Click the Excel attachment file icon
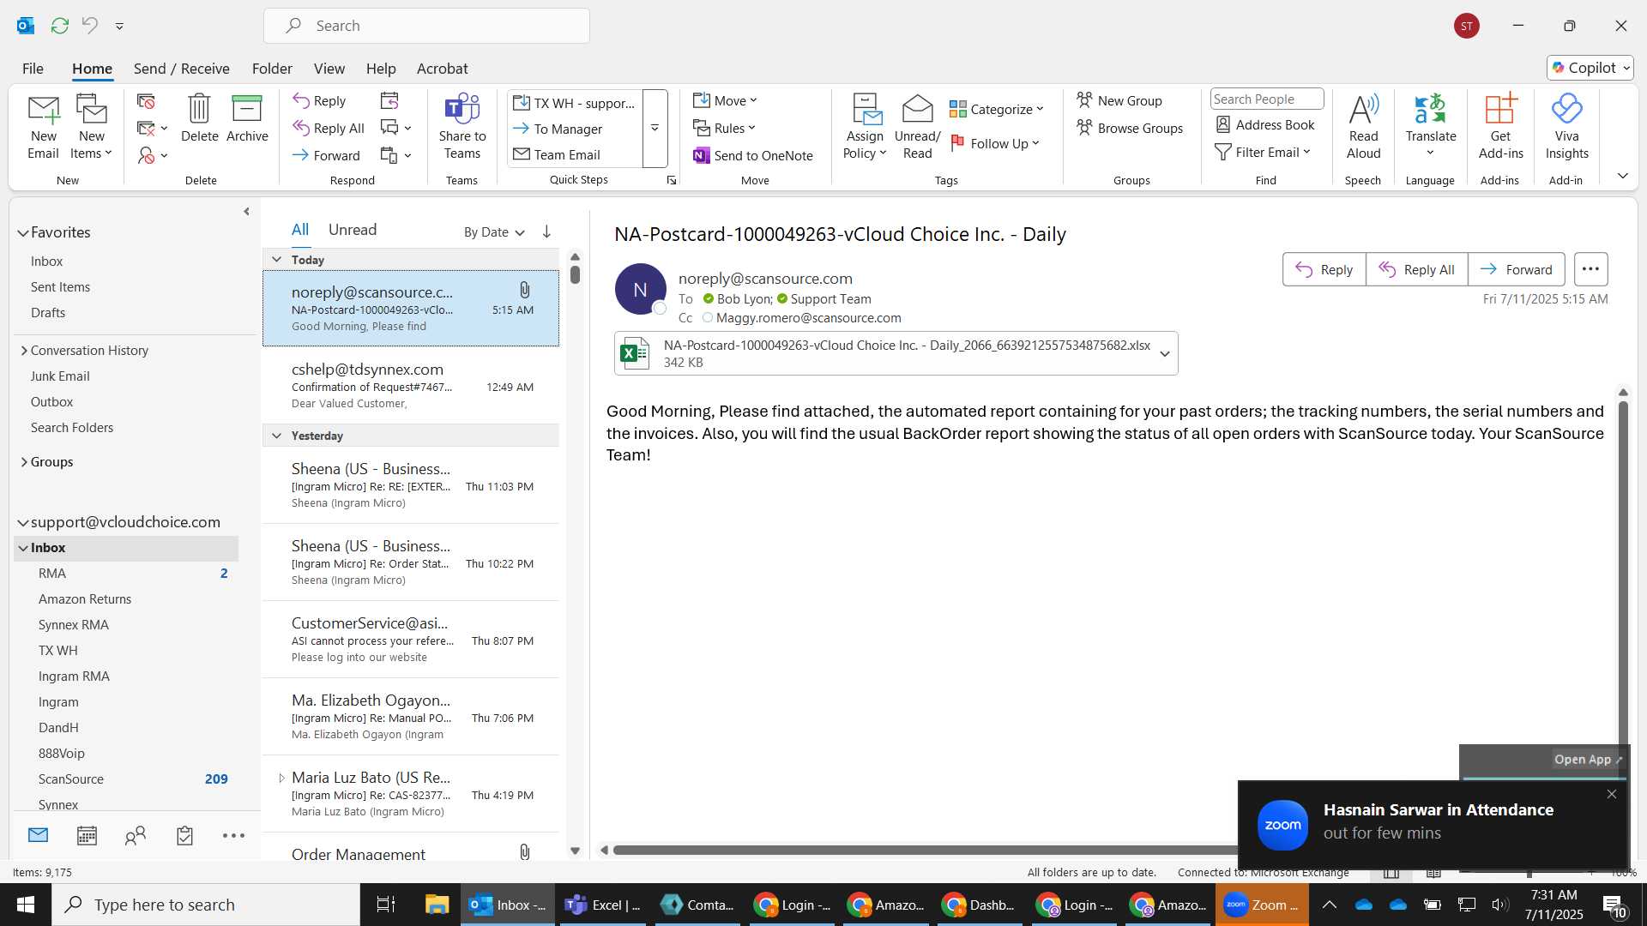The image size is (1647, 926). 635,353
